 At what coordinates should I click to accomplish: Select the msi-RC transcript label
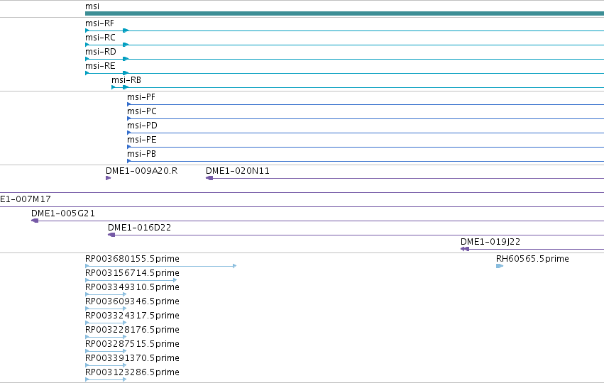[100, 38]
